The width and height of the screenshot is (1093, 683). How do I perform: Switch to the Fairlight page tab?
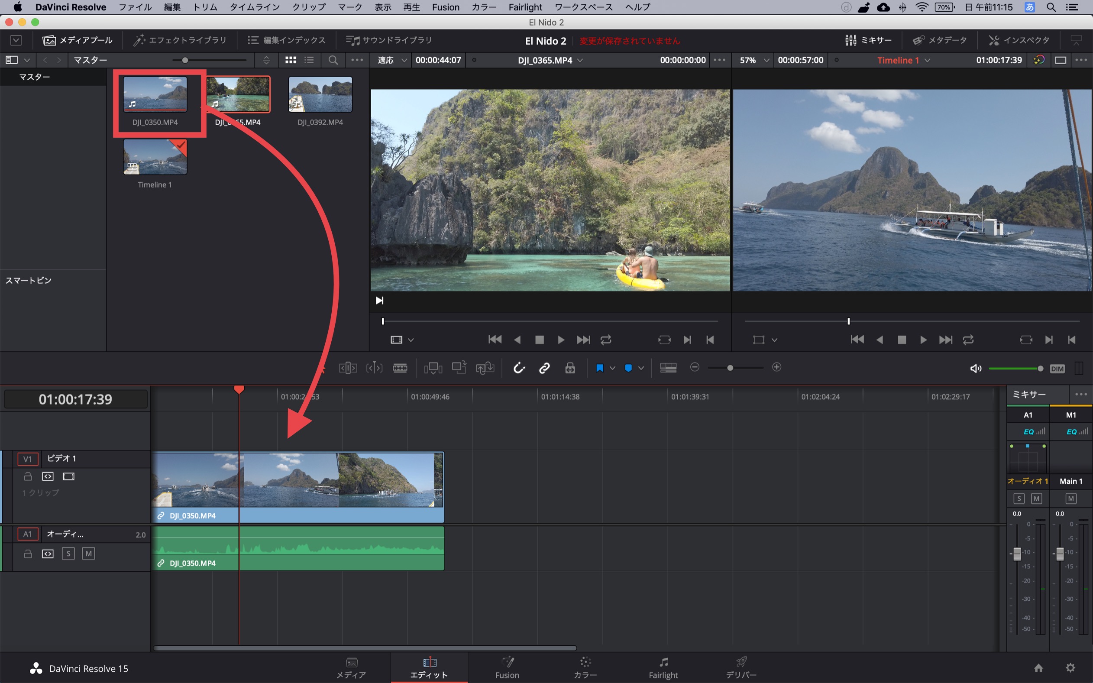tap(663, 668)
